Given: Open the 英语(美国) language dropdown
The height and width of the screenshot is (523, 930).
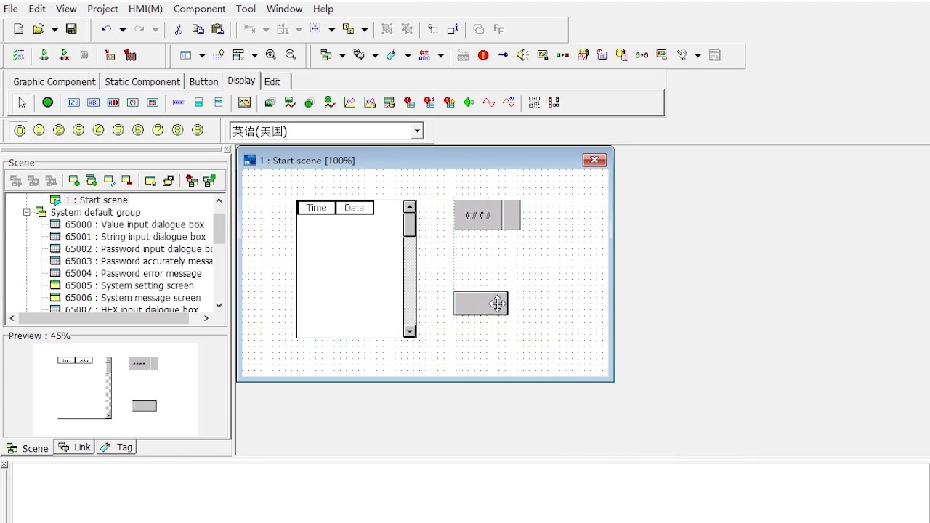Looking at the screenshot, I should tap(417, 131).
